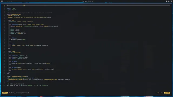
Task: Click the %w[tokyo-night catppuccin gruvbox].each line
Action: click(22, 78)
